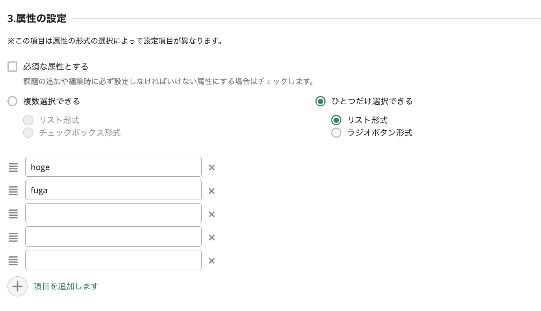Select the リスト形式 option under ひとつだけ選択できる
The width and height of the screenshot is (541, 311).
tap(336, 120)
